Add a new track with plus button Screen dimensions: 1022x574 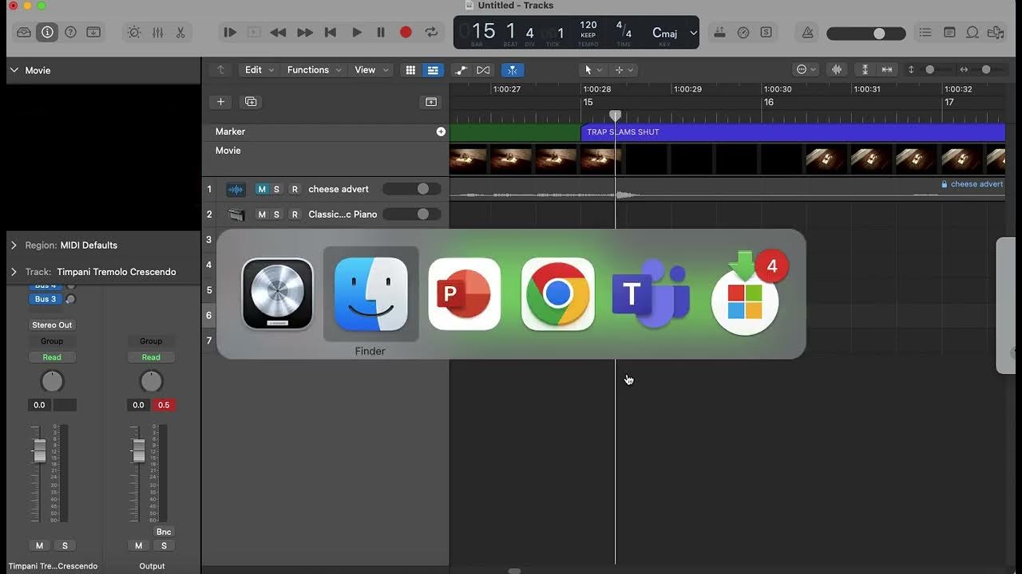click(221, 102)
